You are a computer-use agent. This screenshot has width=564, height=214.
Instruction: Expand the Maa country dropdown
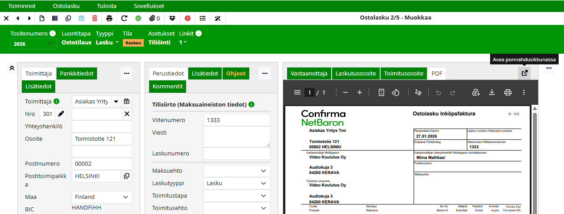tap(102, 197)
